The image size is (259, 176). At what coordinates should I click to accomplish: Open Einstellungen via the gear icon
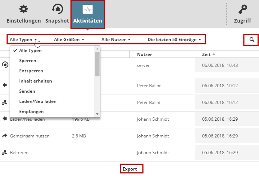pos(24,9)
